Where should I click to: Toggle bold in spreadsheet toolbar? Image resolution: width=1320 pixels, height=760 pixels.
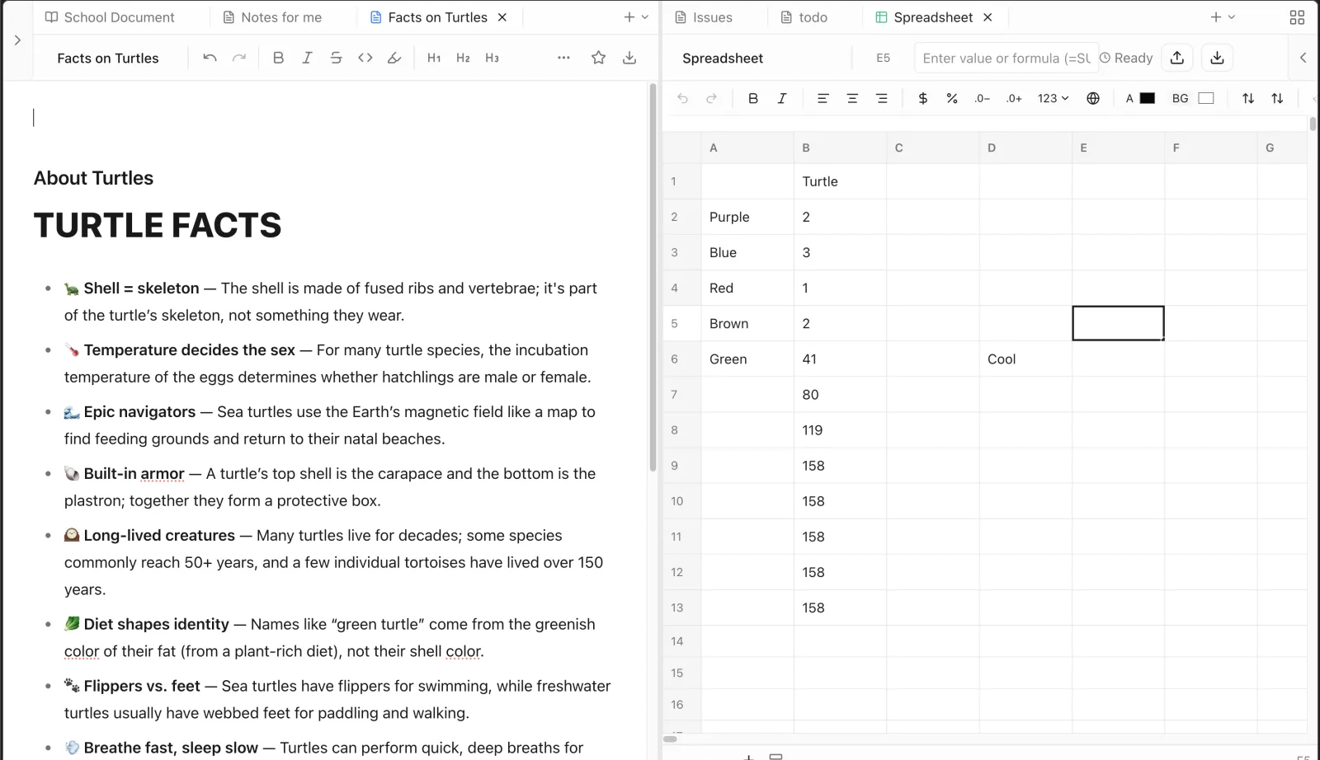click(x=753, y=98)
